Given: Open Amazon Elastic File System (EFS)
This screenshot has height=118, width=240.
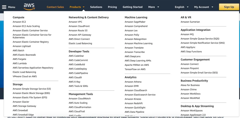Looking at the screenshot, I should click(x=30, y=97).
